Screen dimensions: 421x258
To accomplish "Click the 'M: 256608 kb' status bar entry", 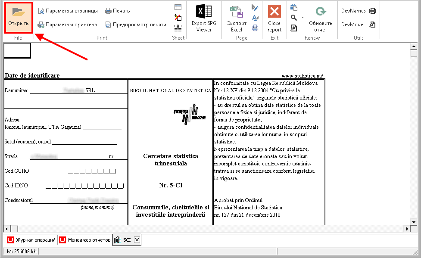I will (x=22, y=252).
